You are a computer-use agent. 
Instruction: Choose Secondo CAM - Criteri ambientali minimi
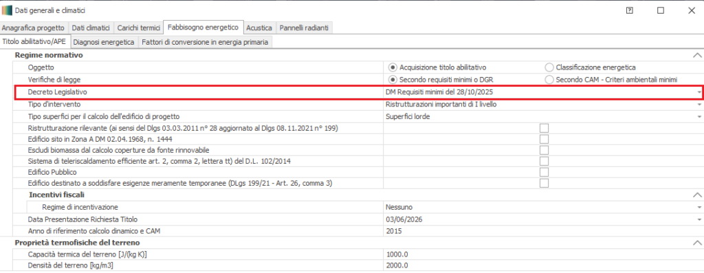pyautogui.click(x=549, y=80)
